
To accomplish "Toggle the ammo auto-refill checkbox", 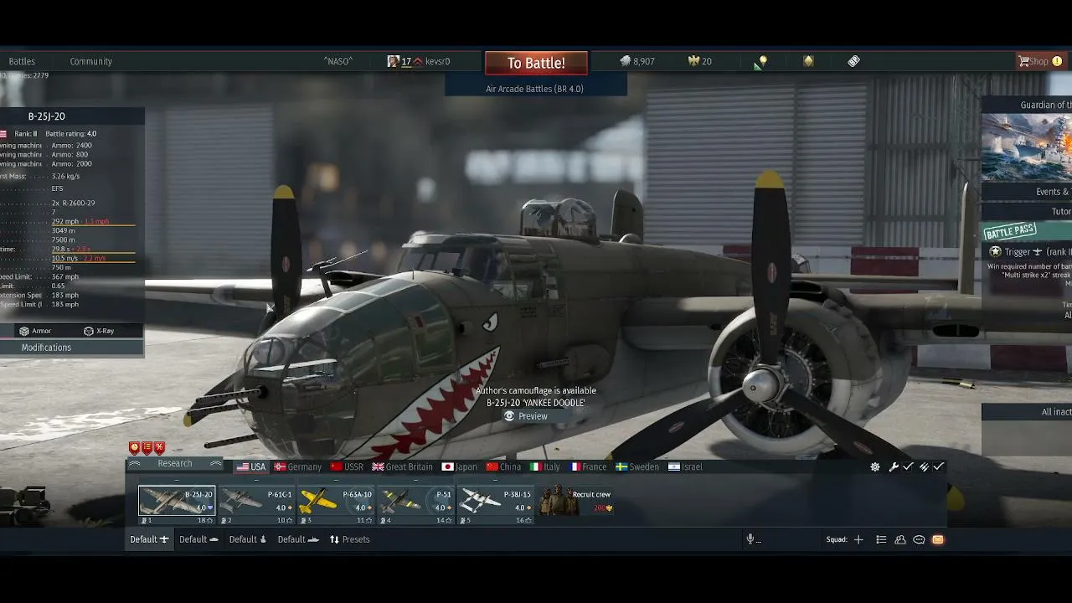I will pyautogui.click(x=931, y=467).
